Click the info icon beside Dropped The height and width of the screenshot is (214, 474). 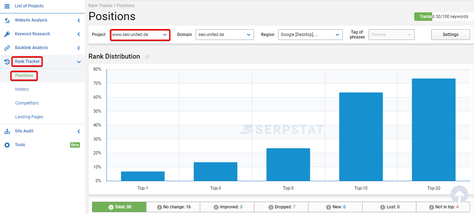(x=271, y=207)
